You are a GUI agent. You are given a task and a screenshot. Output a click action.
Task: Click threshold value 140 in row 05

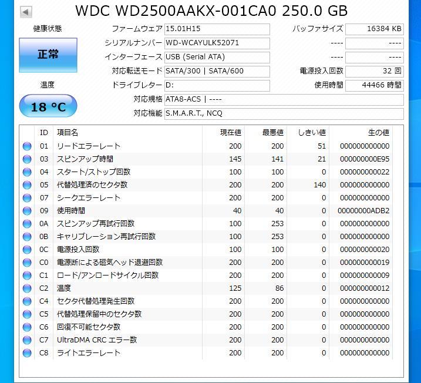pos(320,185)
